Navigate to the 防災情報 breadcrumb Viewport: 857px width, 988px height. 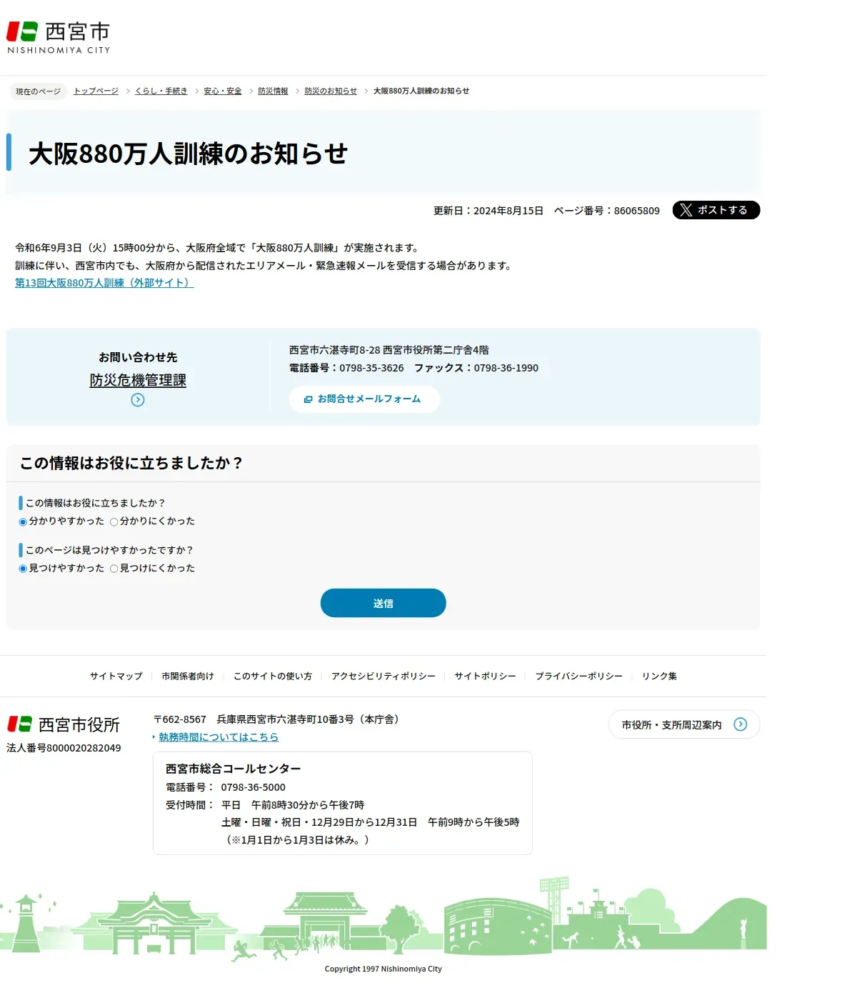[x=273, y=91]
